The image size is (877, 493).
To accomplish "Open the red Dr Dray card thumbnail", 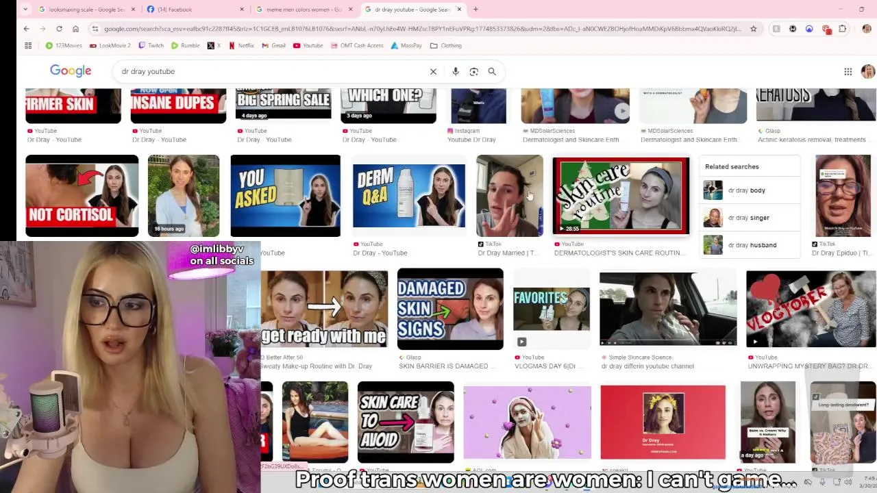I will tap(663, 422).
